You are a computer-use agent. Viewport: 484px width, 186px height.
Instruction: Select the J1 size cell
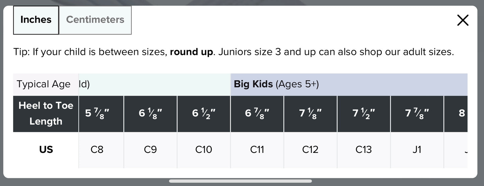pyautogui.click(x=417, y=149)
